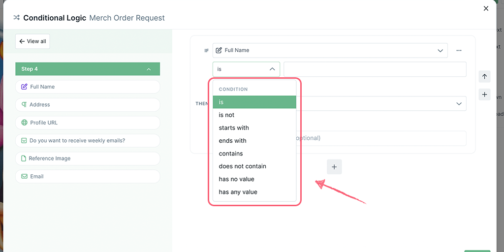Image resolution: width=504 pixels, height=252 pixels.
Task: Click the condition value input field
Action: 375,69
